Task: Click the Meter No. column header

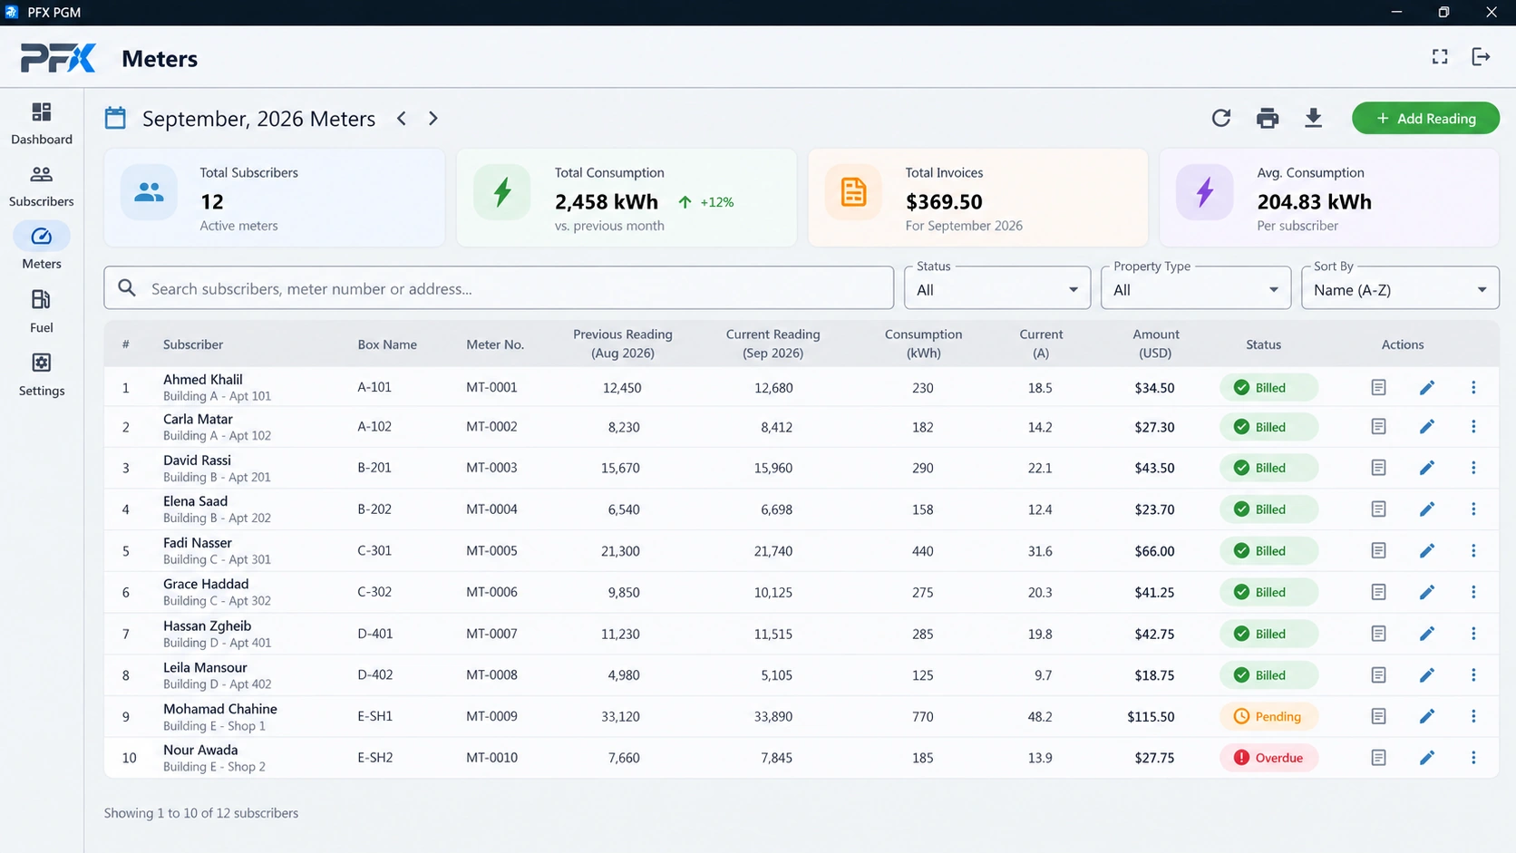Action: coord(495,344)
